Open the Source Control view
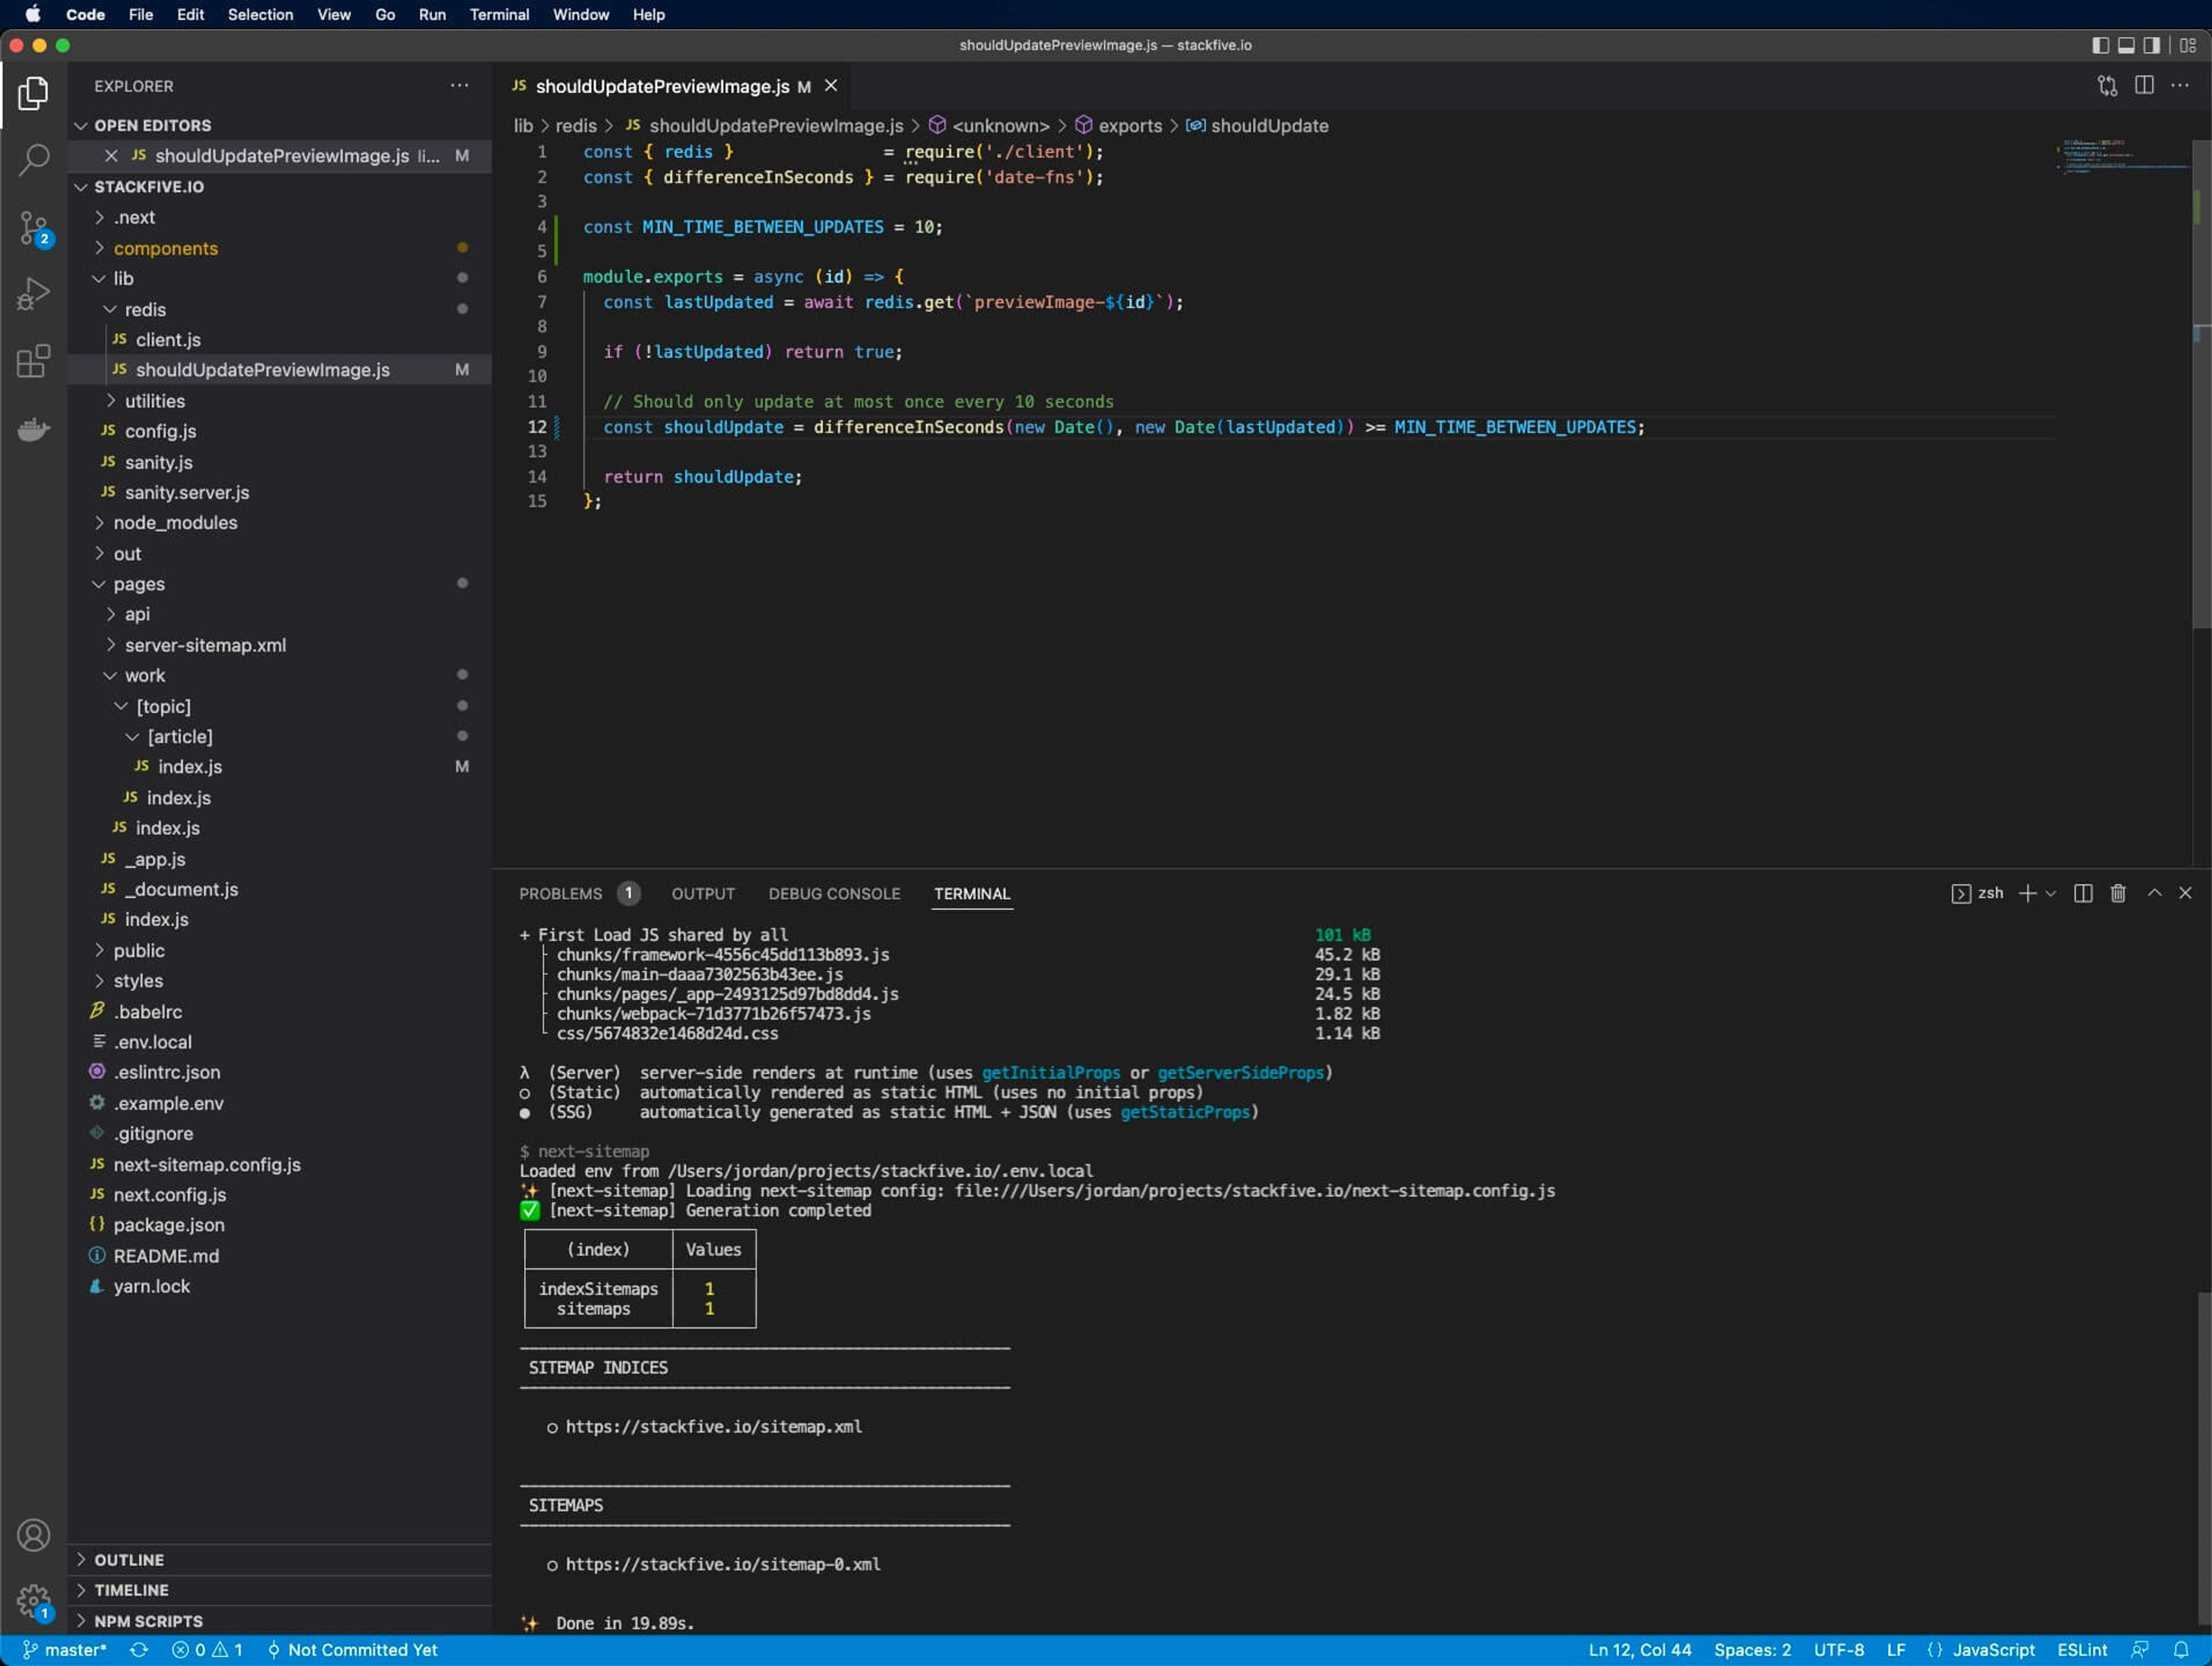 [x=33, y=227]
